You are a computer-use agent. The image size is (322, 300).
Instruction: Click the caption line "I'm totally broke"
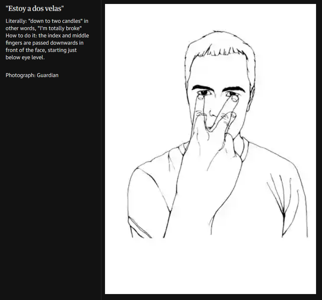point(60,28)
